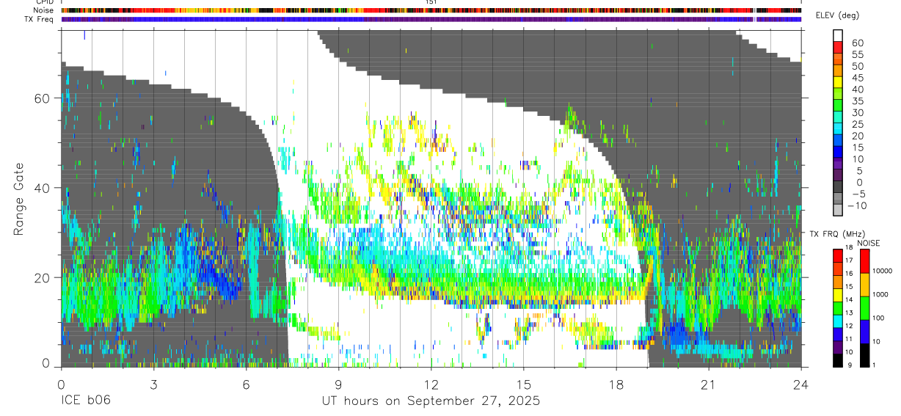Click the yellow segment of the ELEV color bar
The height and width of the screenshot is (416, 901).
838,83
